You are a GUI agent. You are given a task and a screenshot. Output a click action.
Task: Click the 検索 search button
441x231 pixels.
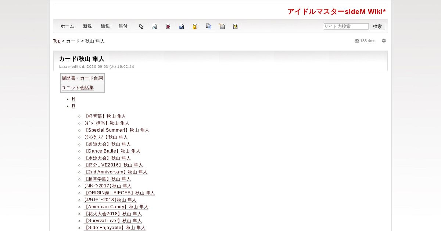[377, 26]
